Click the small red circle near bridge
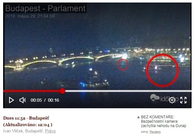This screenshot has width=195, height=139. point(123,65)
